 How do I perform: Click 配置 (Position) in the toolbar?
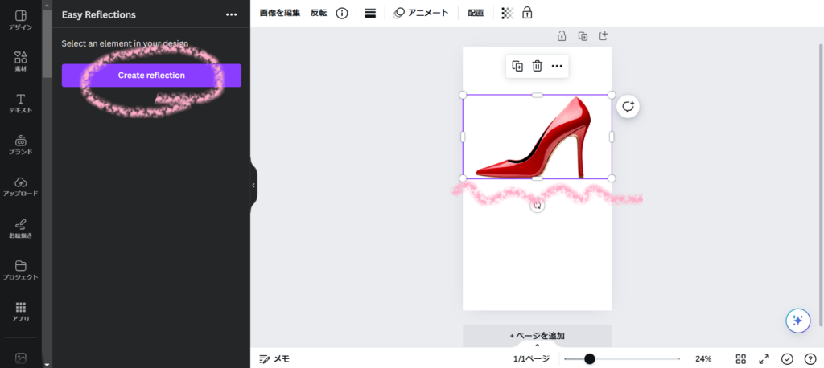(x=476, y=13)
